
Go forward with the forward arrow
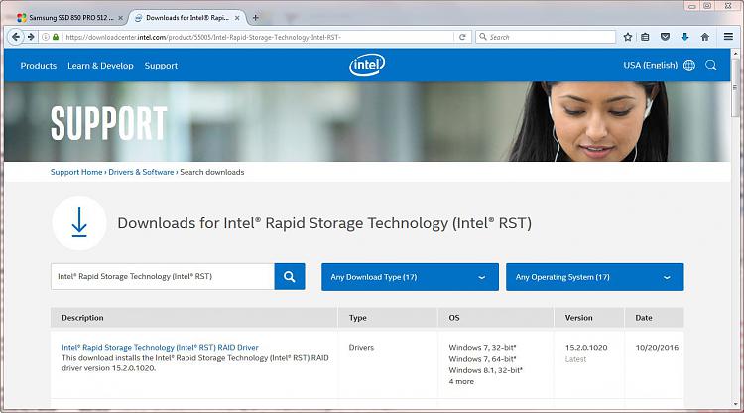coord(31,37)
